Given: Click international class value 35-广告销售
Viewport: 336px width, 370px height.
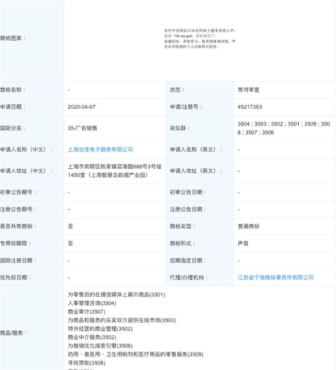Looking at the screenshot, I should [82, 128].
